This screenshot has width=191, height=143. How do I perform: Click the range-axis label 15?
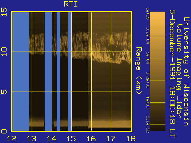(4, 12)
